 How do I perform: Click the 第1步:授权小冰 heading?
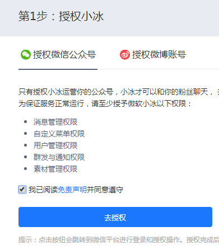click(x=61, y=16)
